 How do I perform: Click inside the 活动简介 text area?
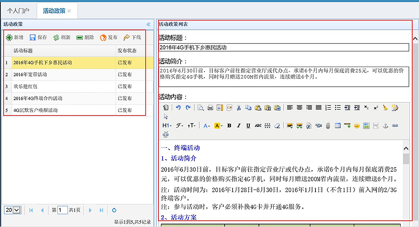point(284,77)
